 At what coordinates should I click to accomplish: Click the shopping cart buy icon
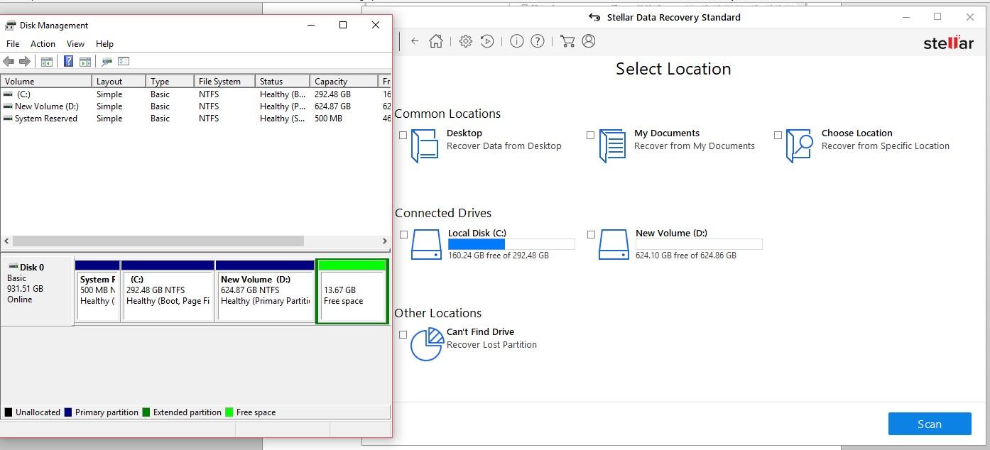point(567,41)
